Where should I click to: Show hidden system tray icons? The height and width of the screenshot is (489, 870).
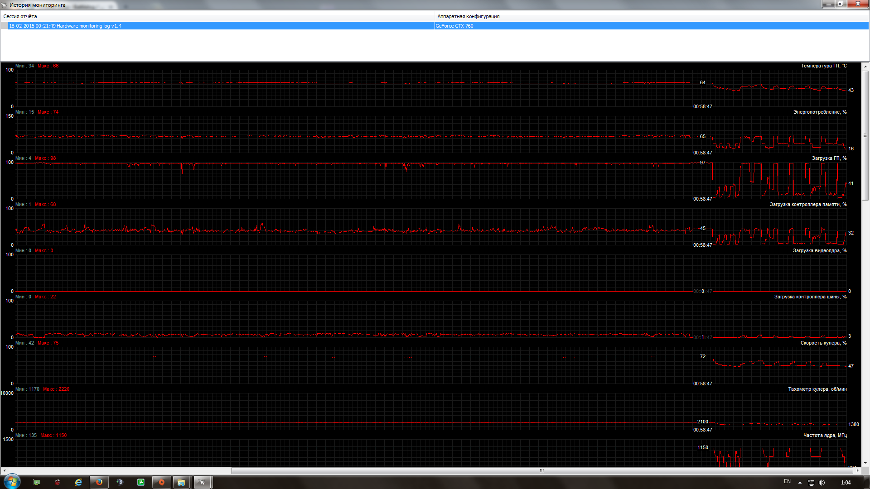pos(800,482)
